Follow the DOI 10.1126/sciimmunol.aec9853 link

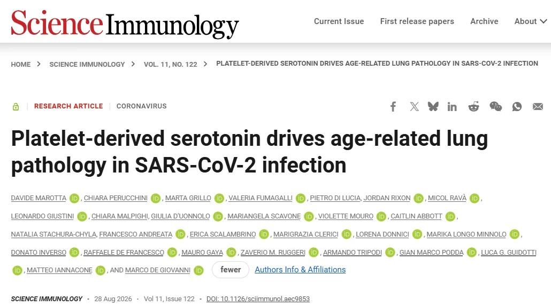(258, 299)
